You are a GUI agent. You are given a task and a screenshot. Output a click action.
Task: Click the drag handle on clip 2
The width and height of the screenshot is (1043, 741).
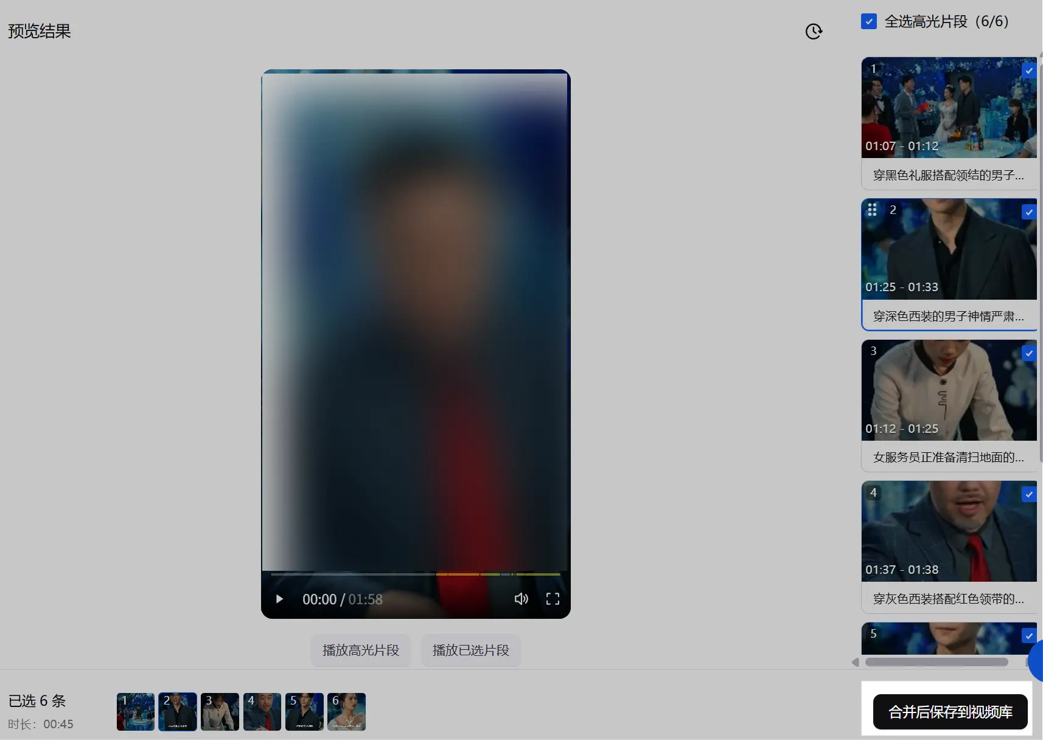[x=872, y=210]
